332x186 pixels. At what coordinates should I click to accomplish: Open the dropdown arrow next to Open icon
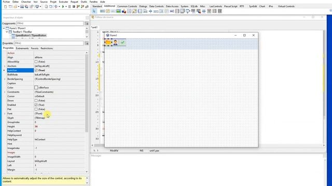[x=19, y=7]
